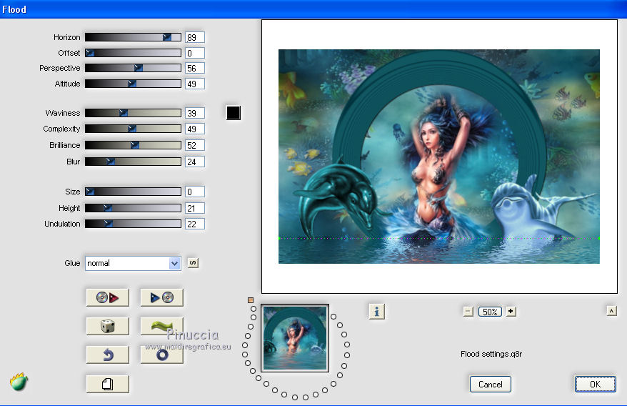Select the Waviness value field showing 39

pyautogui.click(x=195, y=113)
